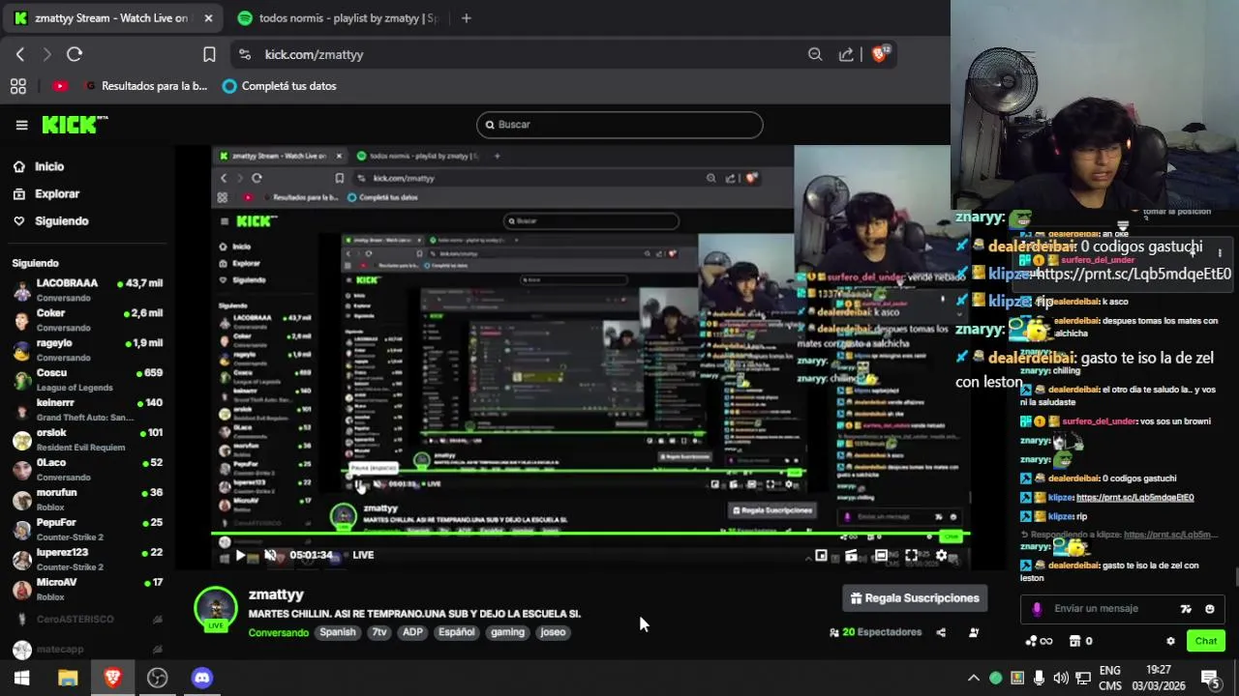Select the Spanish tag
The image size is (1239, 696).
[338, 632]
